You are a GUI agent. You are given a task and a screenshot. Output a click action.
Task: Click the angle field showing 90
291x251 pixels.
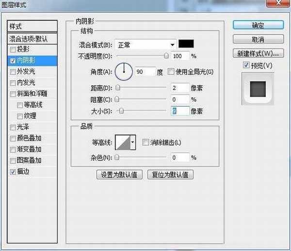coord(145,72)
